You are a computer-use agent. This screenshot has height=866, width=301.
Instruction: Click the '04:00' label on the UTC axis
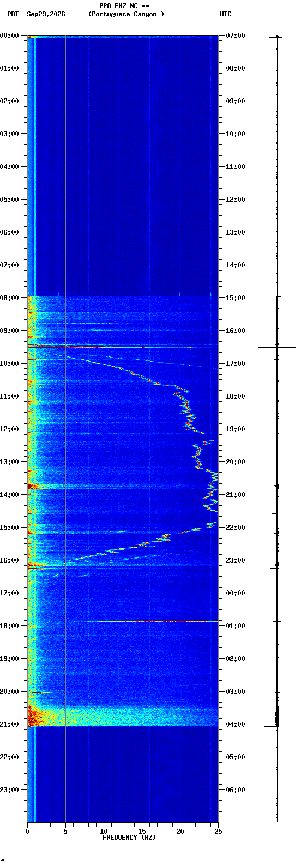(x=236, y=724)
